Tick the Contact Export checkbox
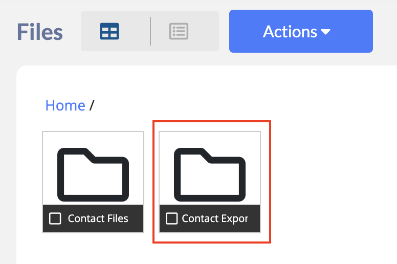The height and width of the screenshot is (264, 397). click(171, 218)
